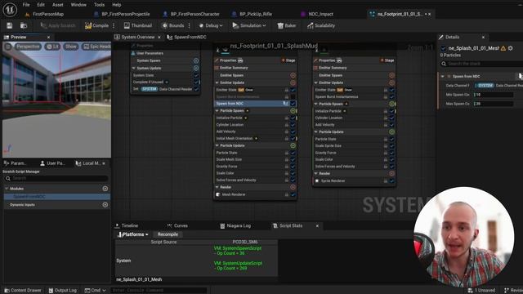Add module to mesh emitter's Particle Update
The height and width of the screenshot is (294, 523).
(x=293, y=145)
